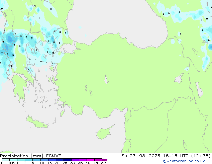The height and width of the screenshot is (164, 212).
Task: Pick the 35 mm purple legend swatch
Action: tap(83, 160)
